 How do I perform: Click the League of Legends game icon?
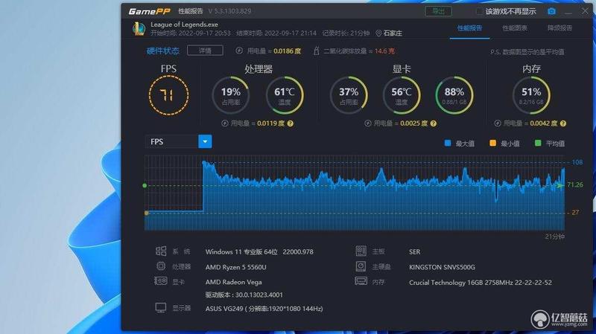(139, 29)
